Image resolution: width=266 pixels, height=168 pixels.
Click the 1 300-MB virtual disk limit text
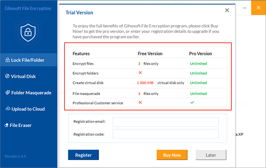pyautogui.click(x=145, y=83)
